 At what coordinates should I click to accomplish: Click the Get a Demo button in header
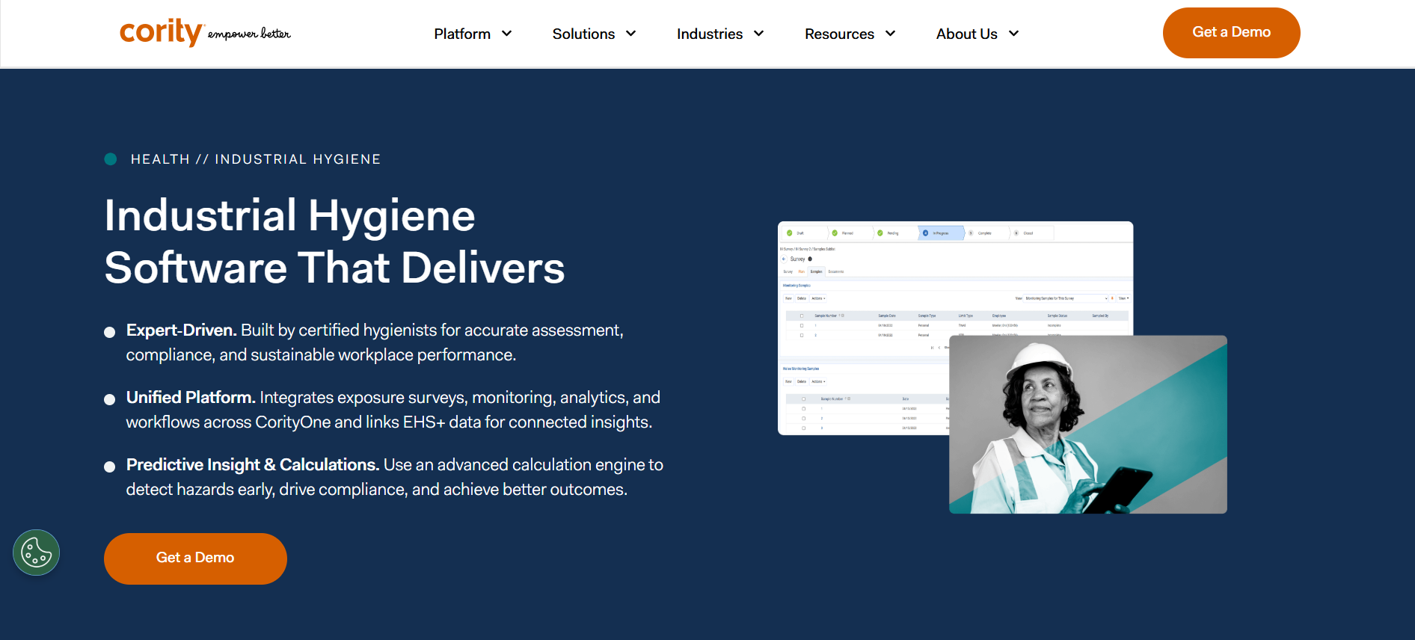click(1231, 33)
